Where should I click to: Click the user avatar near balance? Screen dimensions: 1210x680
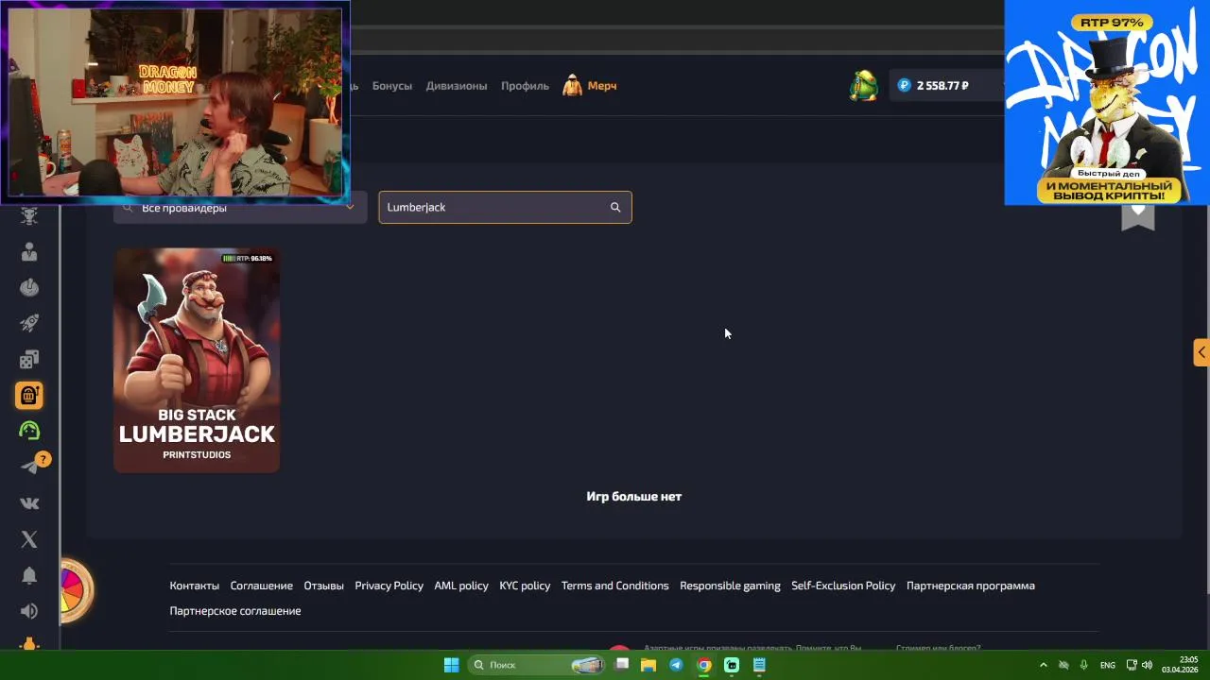863,85
